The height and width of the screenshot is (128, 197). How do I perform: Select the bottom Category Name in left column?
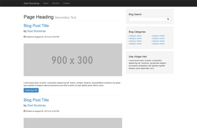tap(135, 44)
